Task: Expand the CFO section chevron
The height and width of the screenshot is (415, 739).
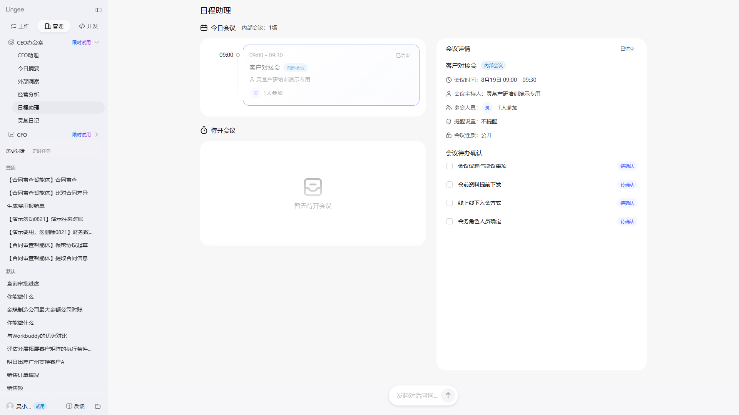Action: click(x=97, y=134)
